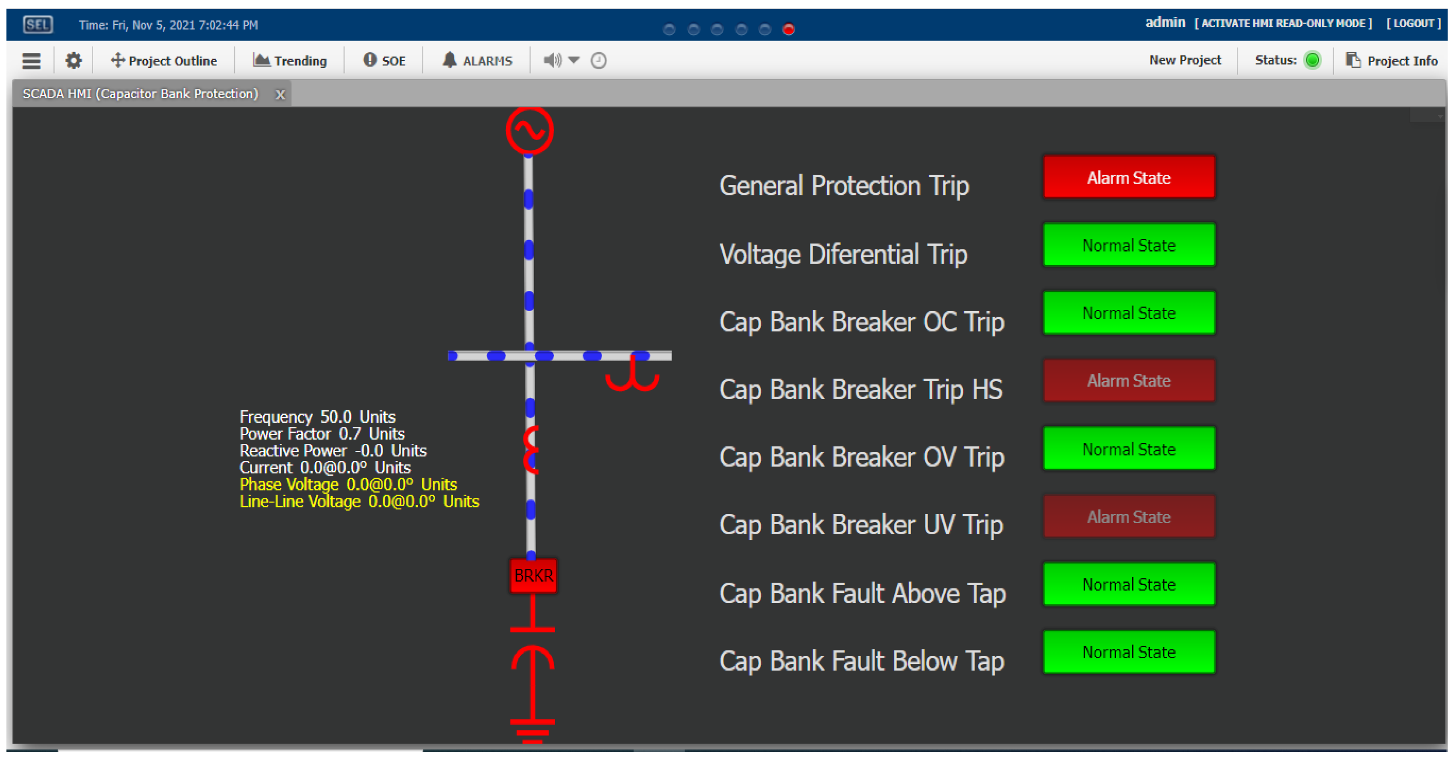Select the red page indicator dot

pyautogui.click(x=788, y=29)
